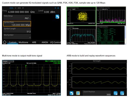Click the home icon in signal generator

coord(5,42)
